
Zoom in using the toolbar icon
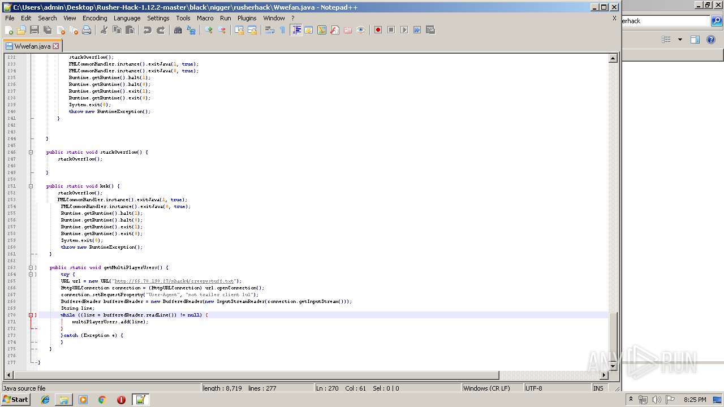209,30
